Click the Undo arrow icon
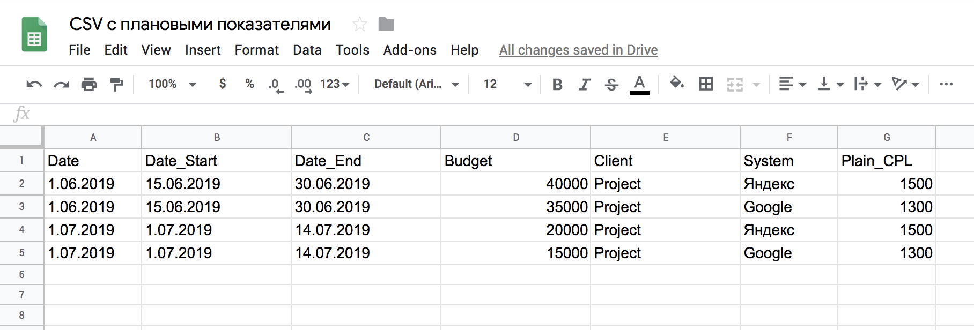974x330 pixels. pos(34,84)
